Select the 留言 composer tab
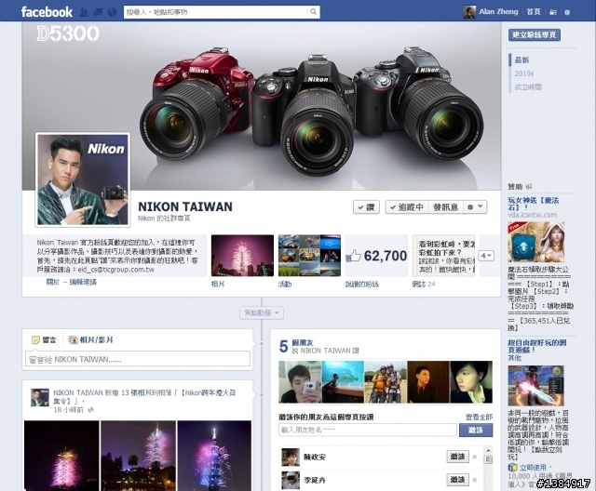The width and height of the screenshot is (596, 491). pyautogui.click(x=44, y=339)
